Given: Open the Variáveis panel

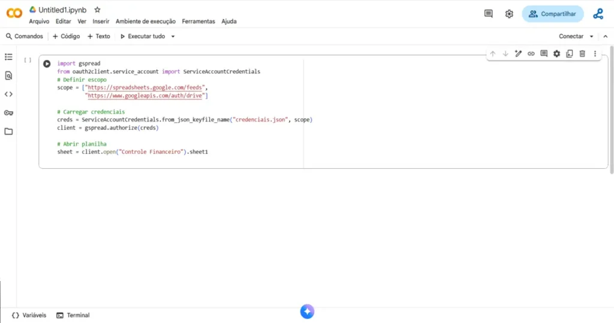Looking at the screenshot, I should point(29,315).
